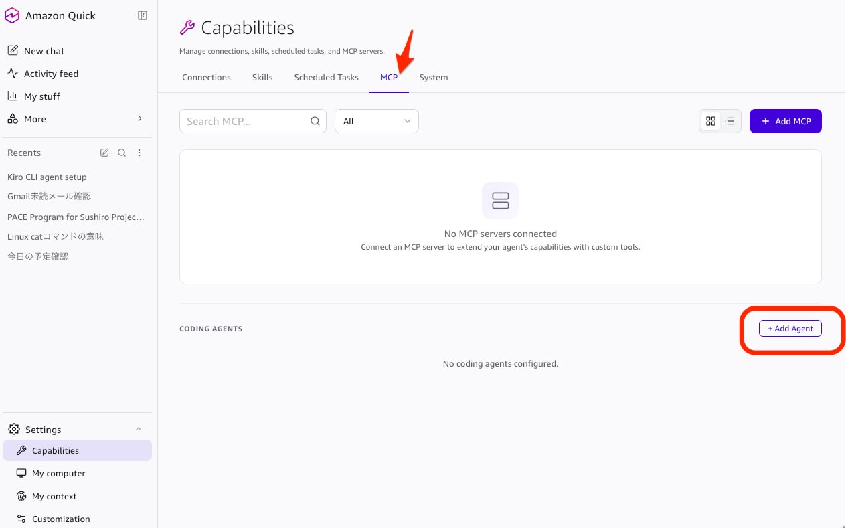Viewport: 846px width, 528px height.
Task: Click the No MCP servers server icon
Action: 501,201
